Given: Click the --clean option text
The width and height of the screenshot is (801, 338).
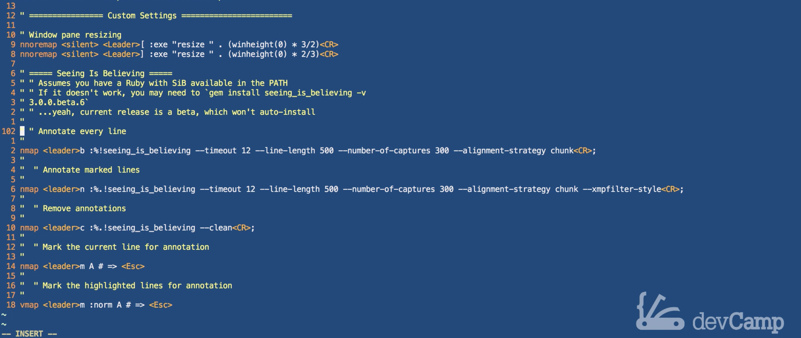Looking at the screenshot, I should pyautogui.click(x=216, y=228).
